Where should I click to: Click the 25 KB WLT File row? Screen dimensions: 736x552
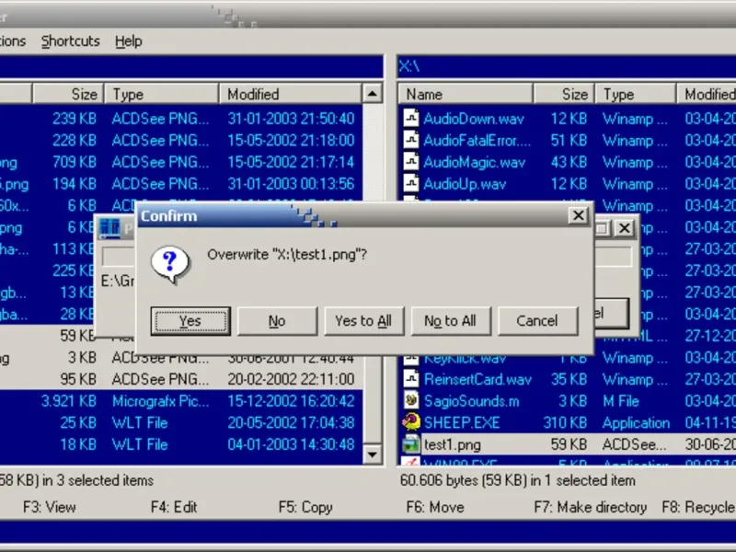tap(180, 423)
